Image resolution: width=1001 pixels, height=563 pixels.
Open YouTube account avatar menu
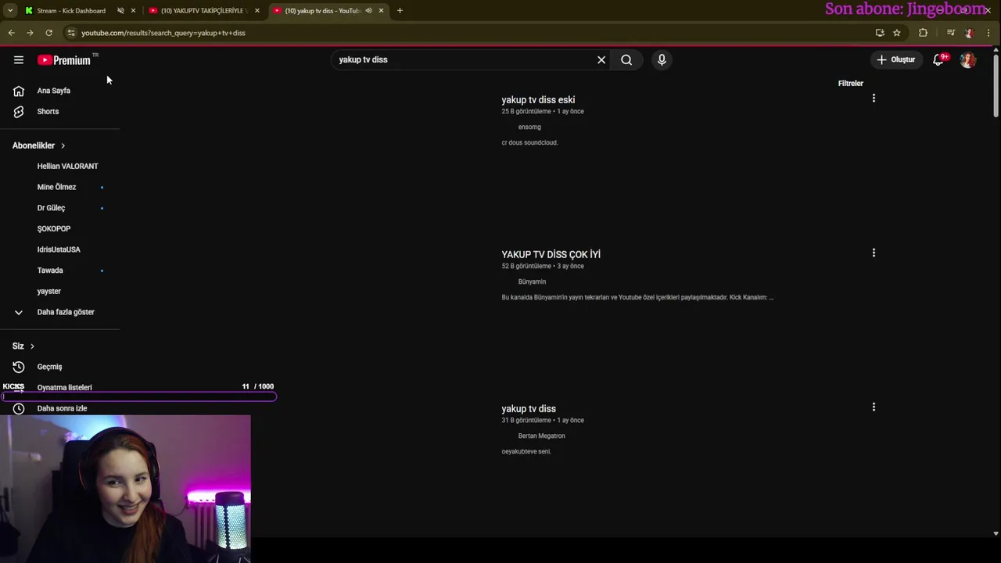[968, 59]
